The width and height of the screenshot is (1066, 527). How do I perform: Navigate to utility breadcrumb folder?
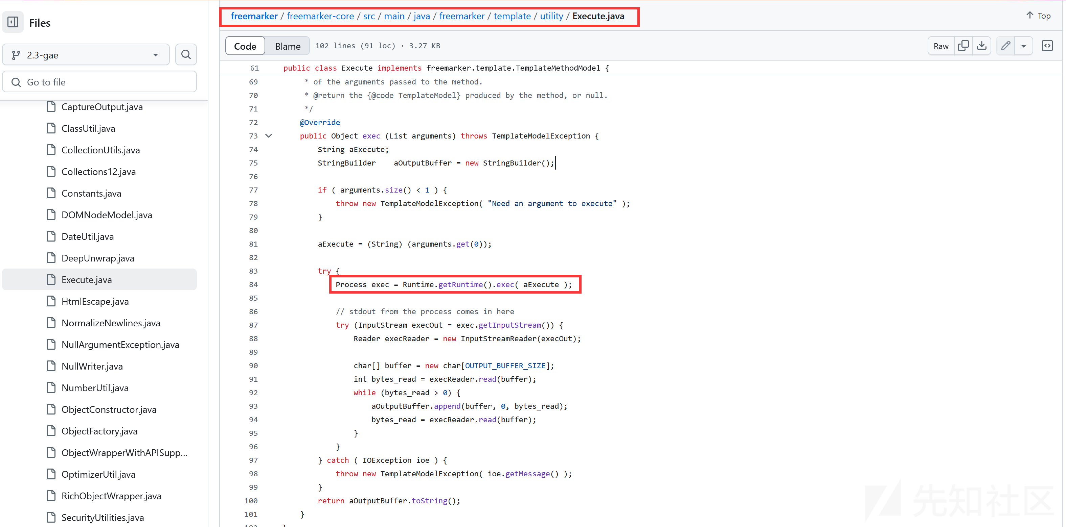click(x=551, y=16)
